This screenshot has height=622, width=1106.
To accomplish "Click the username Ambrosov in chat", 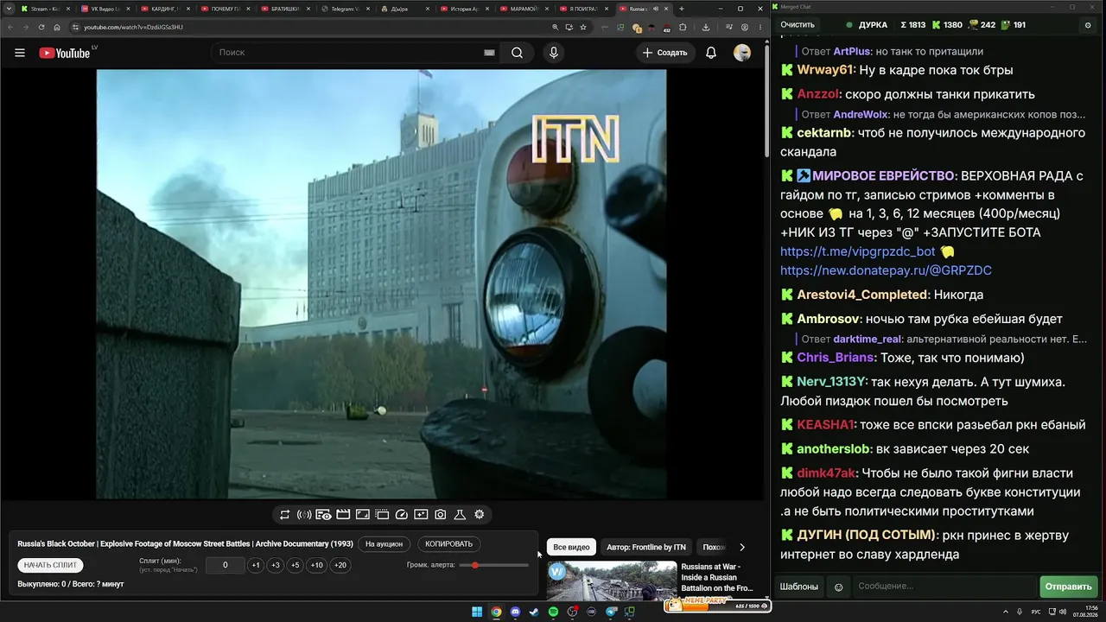I will (829, 319).
